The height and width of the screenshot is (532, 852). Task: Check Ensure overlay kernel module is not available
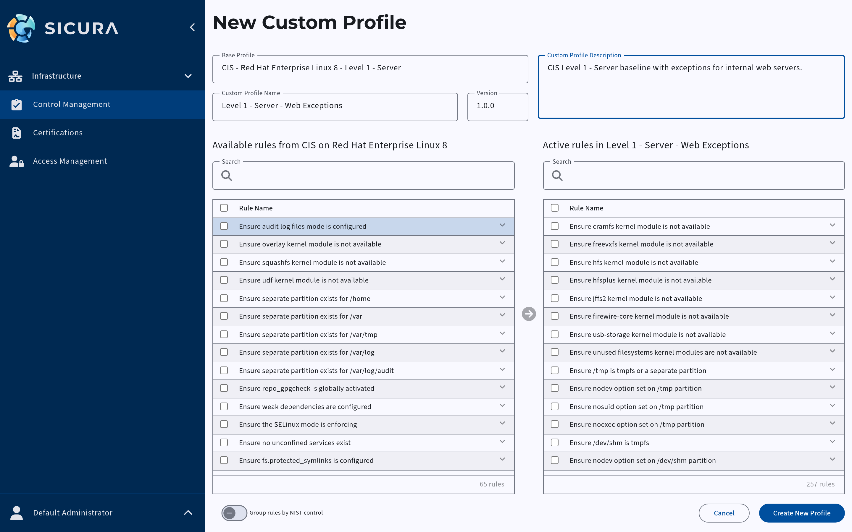224,244
